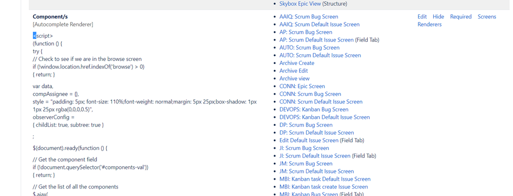Click the 'Get the component field' comment

click(x=65, y=160)
